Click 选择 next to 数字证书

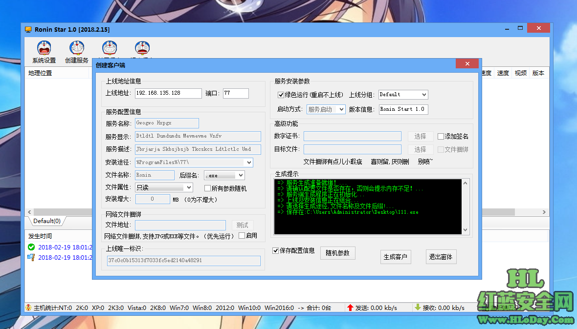(x=420, y=137)
